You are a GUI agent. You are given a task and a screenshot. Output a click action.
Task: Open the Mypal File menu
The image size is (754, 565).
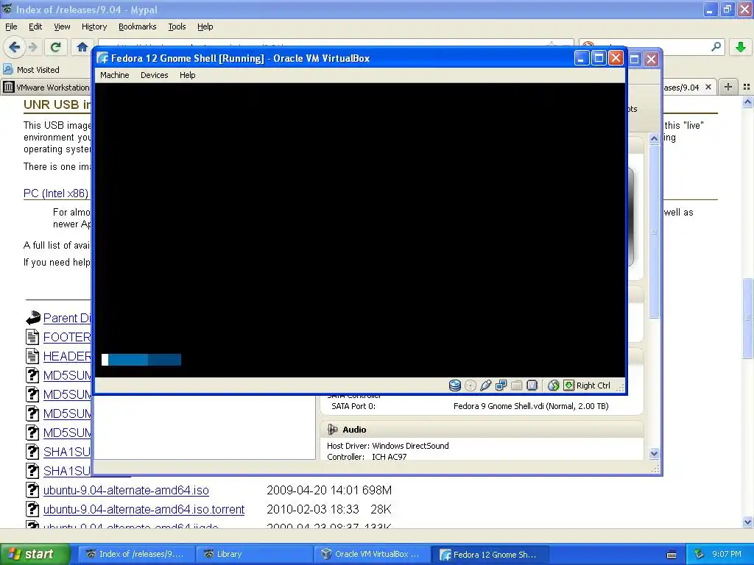click(x=11, y=26)
